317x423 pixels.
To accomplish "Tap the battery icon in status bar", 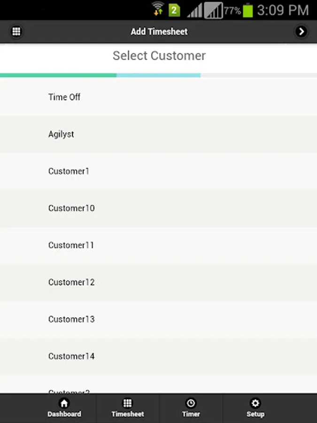I will click(248, 10).
